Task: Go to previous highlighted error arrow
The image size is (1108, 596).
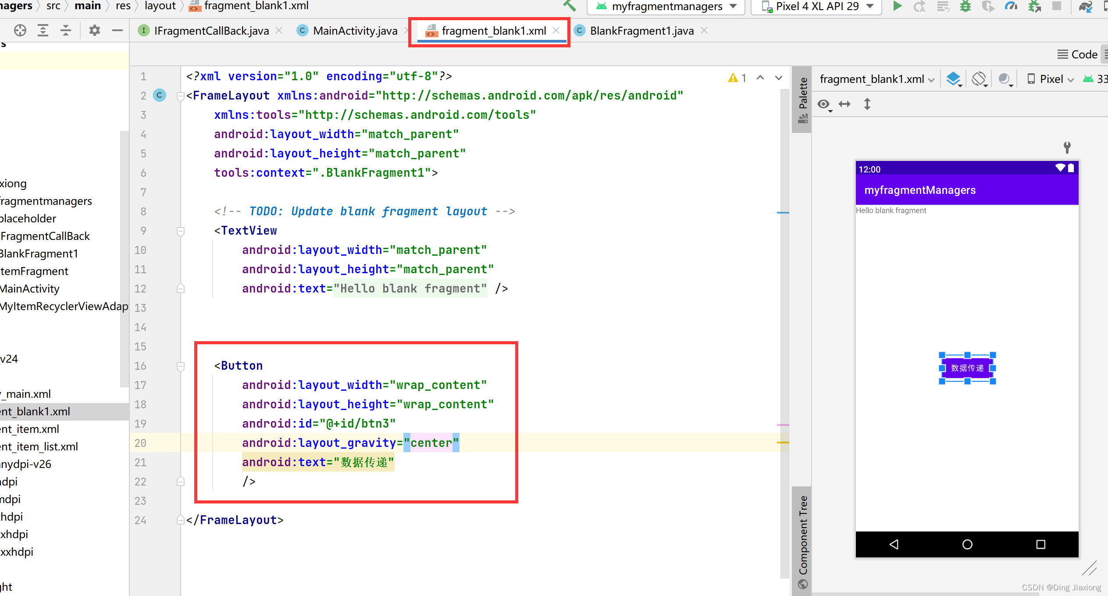Action: [760, 78]
